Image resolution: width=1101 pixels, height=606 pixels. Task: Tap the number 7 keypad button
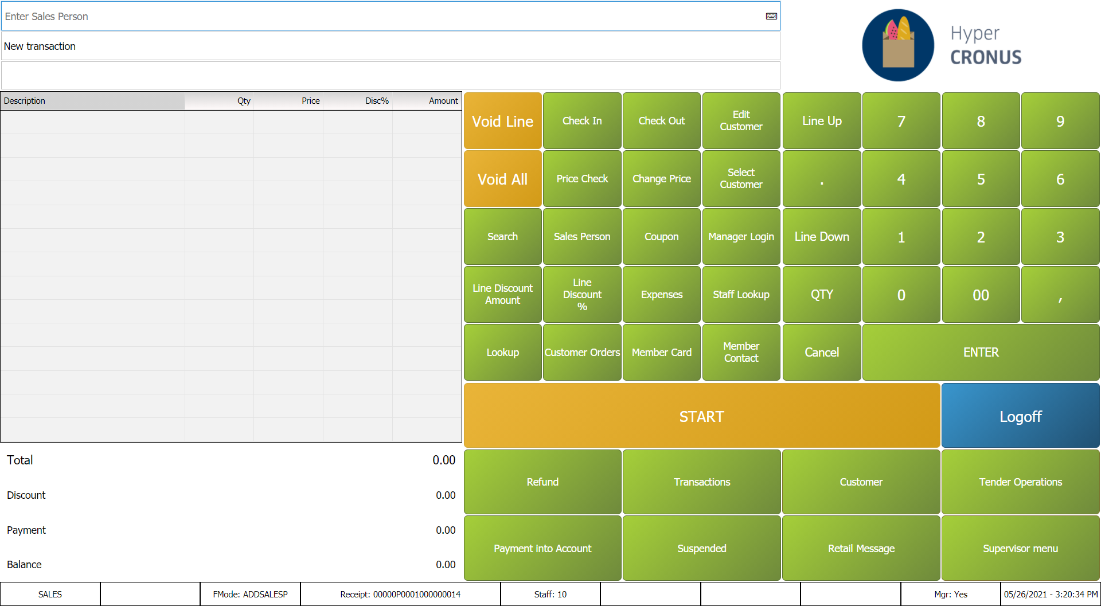(x=901, y=121)
